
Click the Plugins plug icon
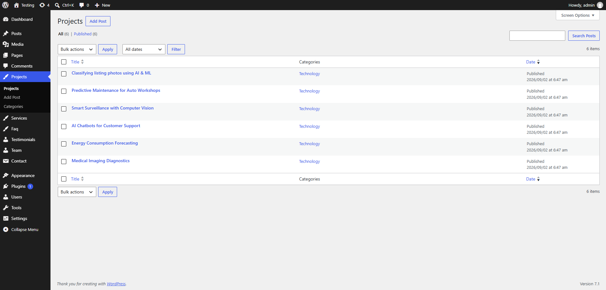(x=6, y=186)
